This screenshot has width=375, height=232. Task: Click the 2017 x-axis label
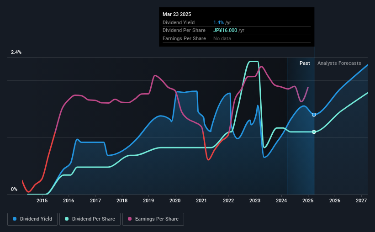pyautogui.click(x=95, y=200)
